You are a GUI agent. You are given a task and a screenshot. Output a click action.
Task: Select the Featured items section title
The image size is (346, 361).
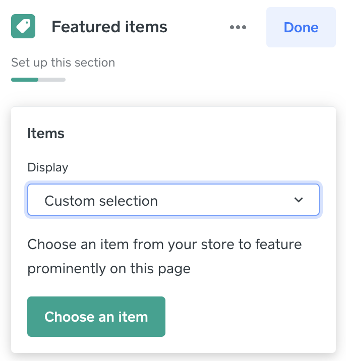tap(109, 27)
